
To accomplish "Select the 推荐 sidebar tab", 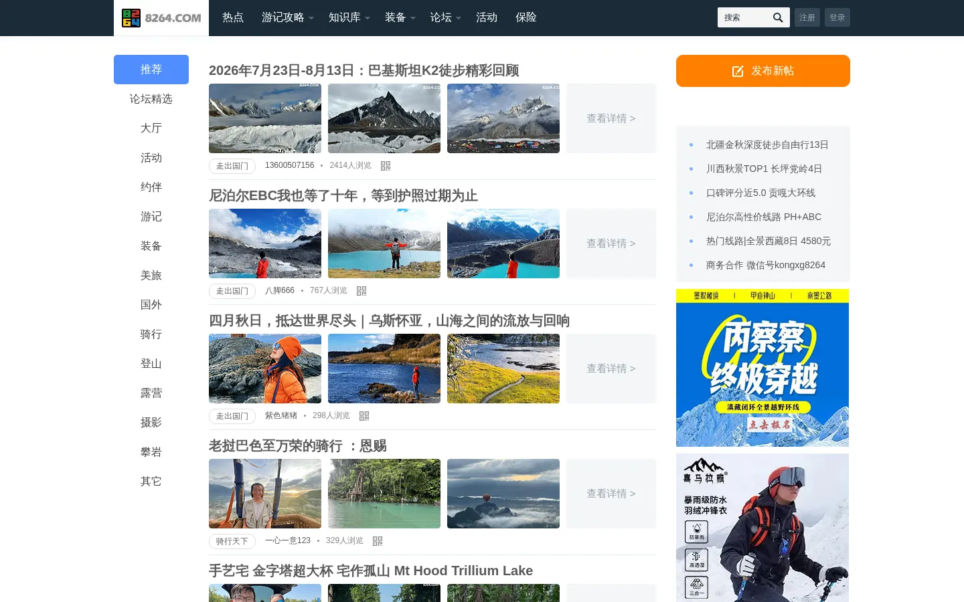I will [x=151, y=70].
